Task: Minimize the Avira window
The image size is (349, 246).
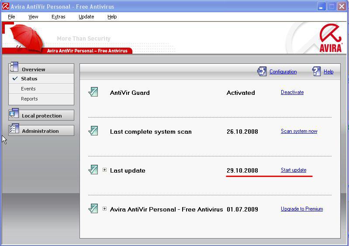Action: coord(321,7)
